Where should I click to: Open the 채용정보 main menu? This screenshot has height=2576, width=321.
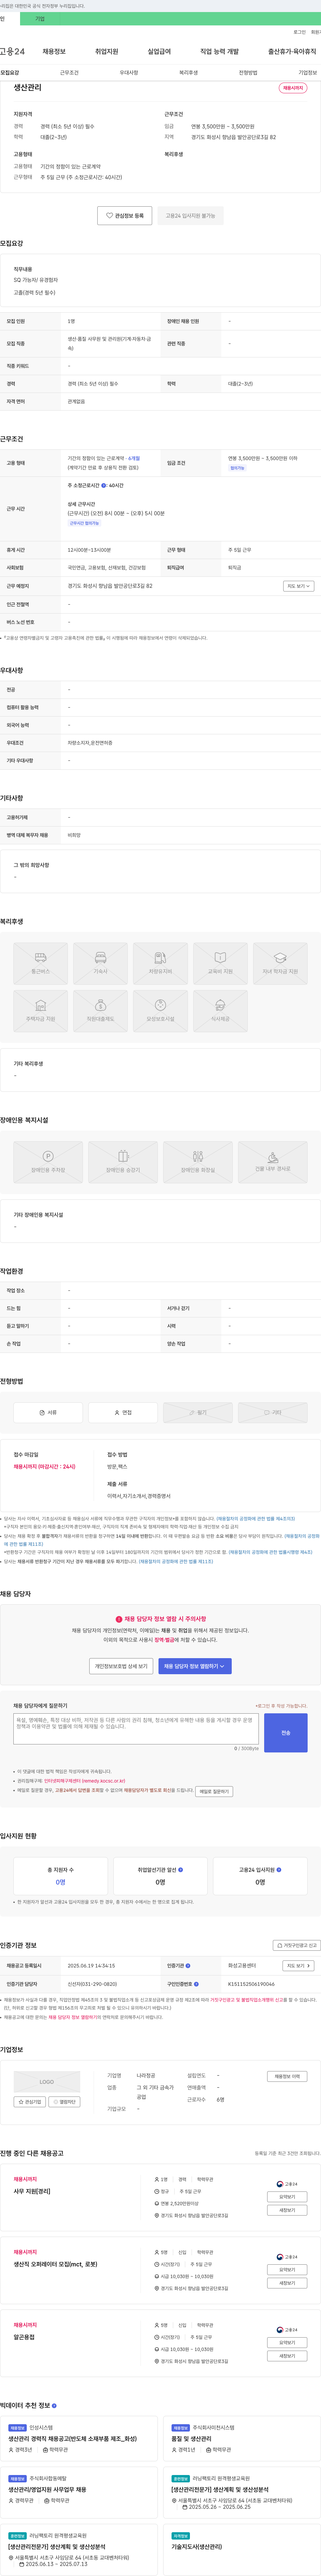[x=54, y=51]
